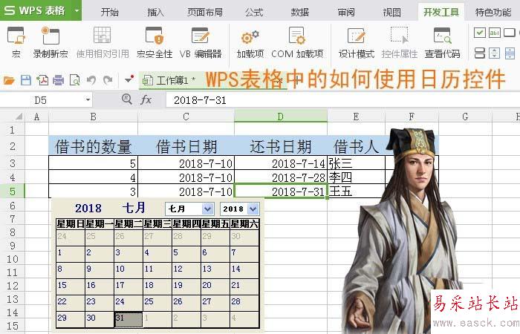
Task: Pick day 31 in the calendar
Action: [129, 319]
